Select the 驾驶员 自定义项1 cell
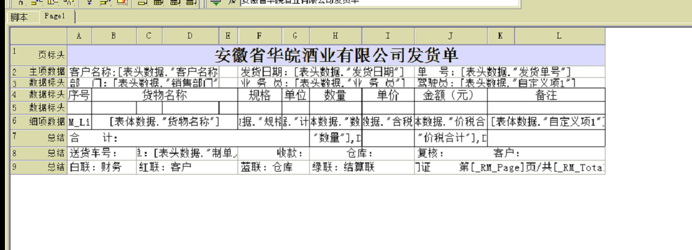 [x=510, y=83]
